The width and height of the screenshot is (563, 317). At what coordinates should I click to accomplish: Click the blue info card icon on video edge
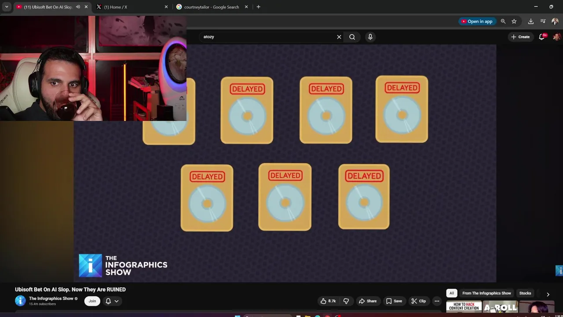click(559, 270)
